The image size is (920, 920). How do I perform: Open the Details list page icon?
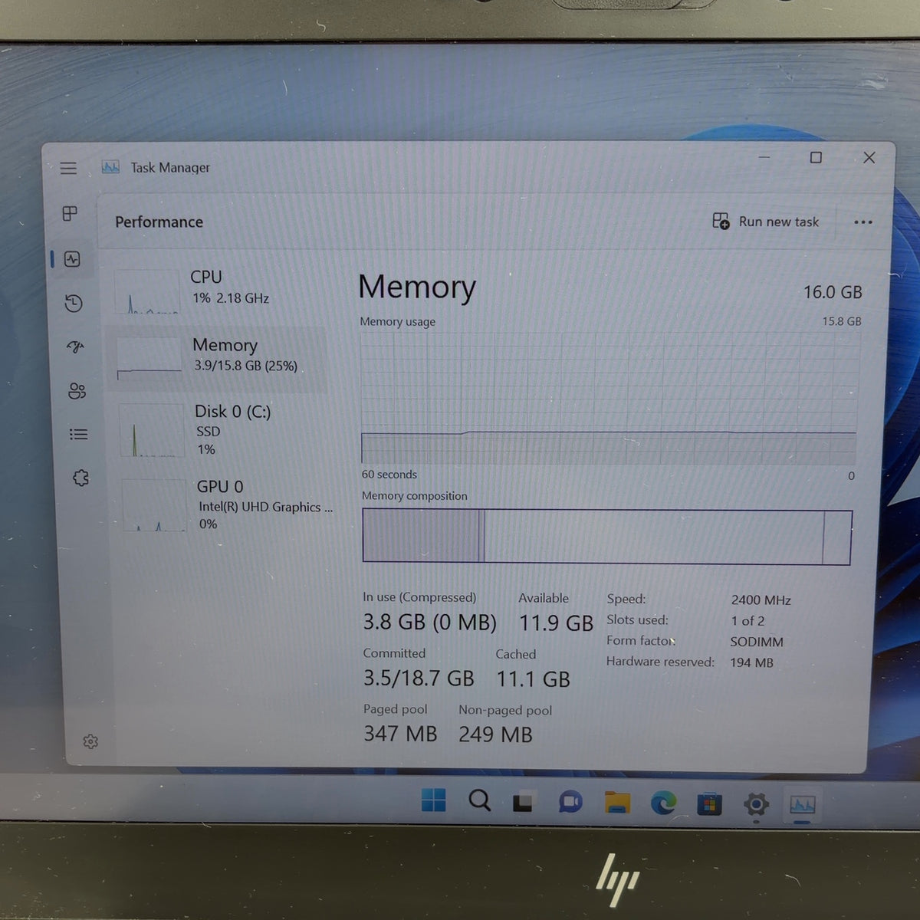pyautogui.click(x=78, y=435)
